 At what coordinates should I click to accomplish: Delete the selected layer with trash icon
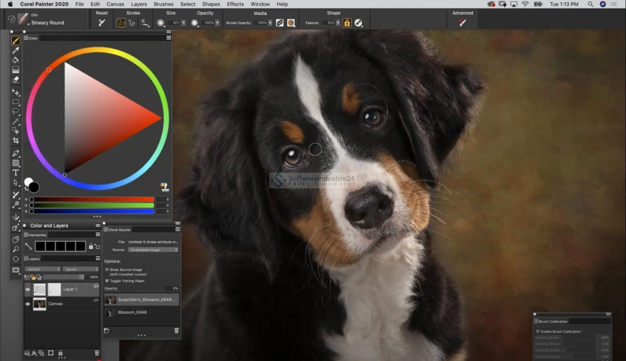[97, 353]
